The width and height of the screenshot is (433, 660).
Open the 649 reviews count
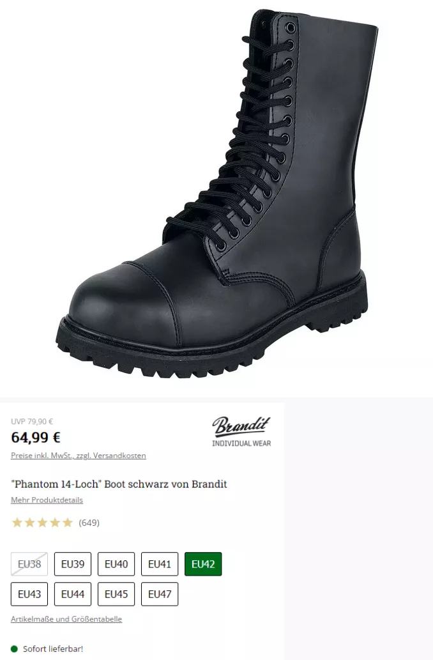[89, 523]
